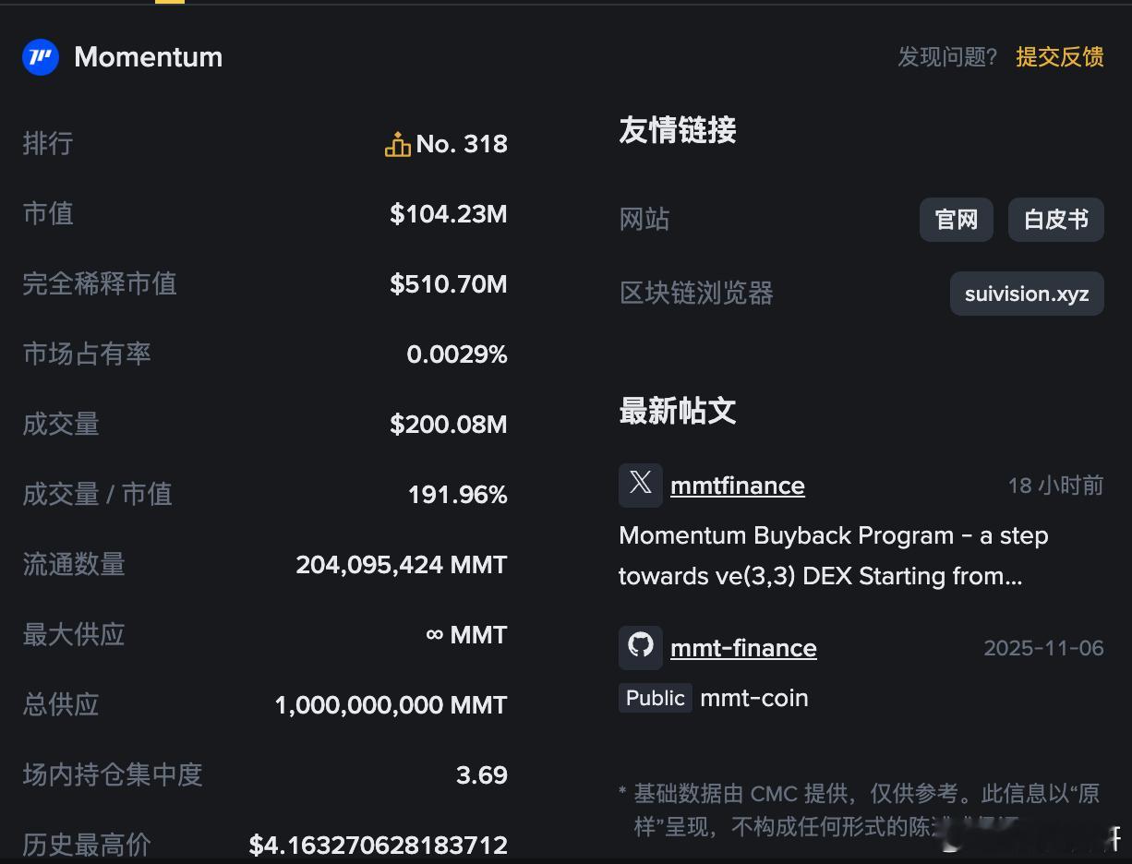The width and height of the screenshot is (1132, 864).
Task: Click the mmtfinance account link
Action: (x=737, y=485)
